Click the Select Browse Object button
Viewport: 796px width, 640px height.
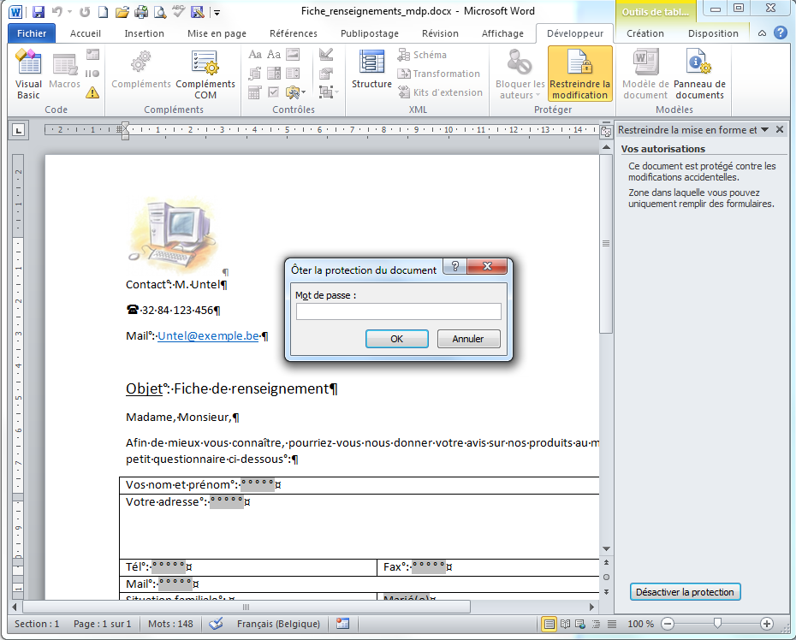click(x=606, y=577)
